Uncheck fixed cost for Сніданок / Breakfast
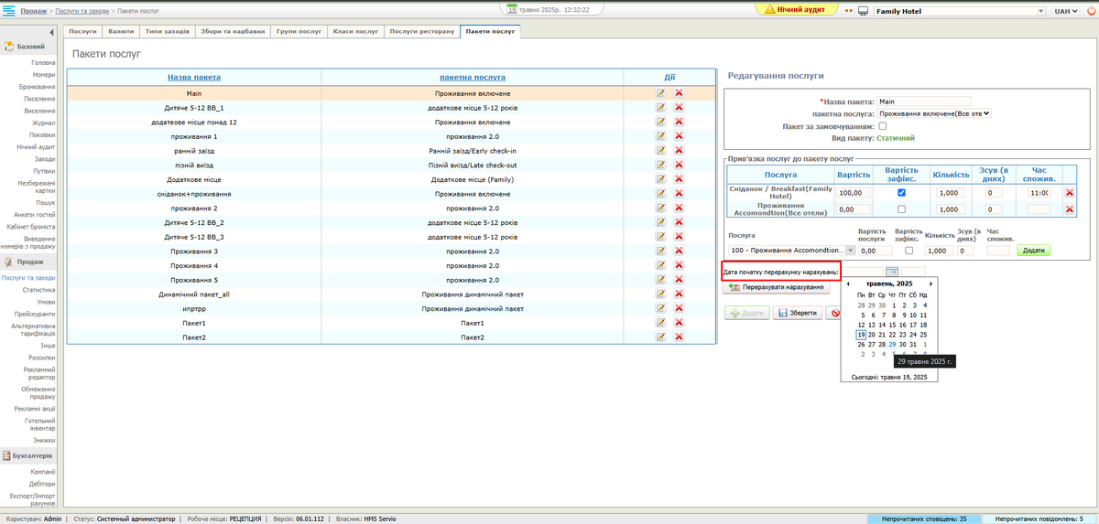The image size is (1099, 524). (x=902, y=193)
